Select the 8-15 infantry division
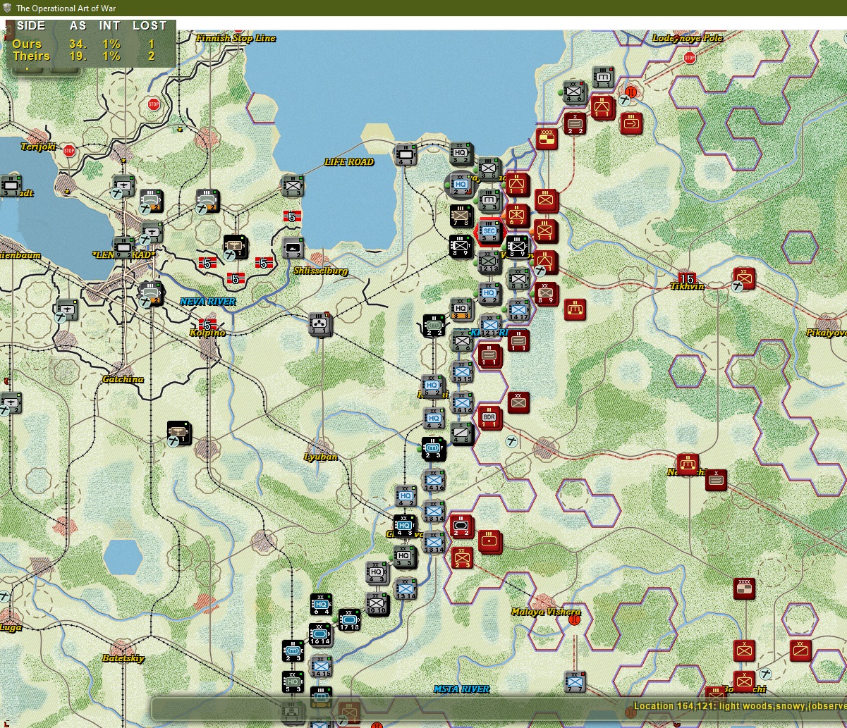The image size is (847, 728). pos(518,280)
